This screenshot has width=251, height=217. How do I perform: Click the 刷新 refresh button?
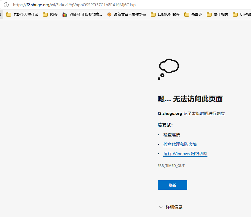(172, 185)
